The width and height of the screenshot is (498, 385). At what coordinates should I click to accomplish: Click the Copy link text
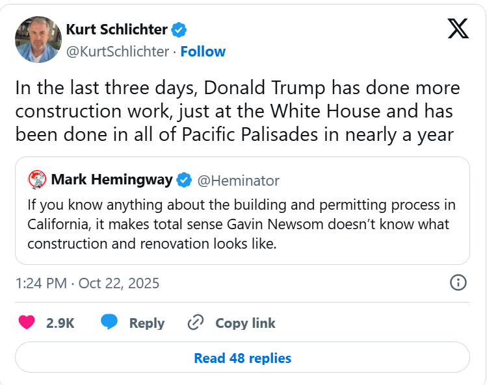point(245,323)
